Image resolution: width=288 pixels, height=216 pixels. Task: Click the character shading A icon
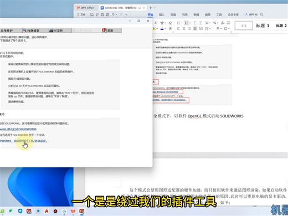[171, 28]
